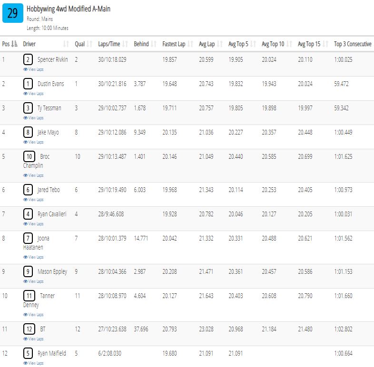374x367 pixels.
Task: Sort by Avg Top 5 column header
Action: 238,44
